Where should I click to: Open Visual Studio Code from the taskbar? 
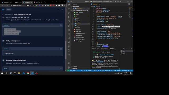(x=32, y=73)
